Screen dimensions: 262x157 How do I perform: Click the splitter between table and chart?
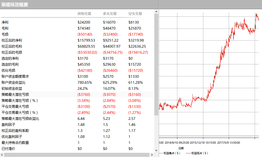[159, 78]
